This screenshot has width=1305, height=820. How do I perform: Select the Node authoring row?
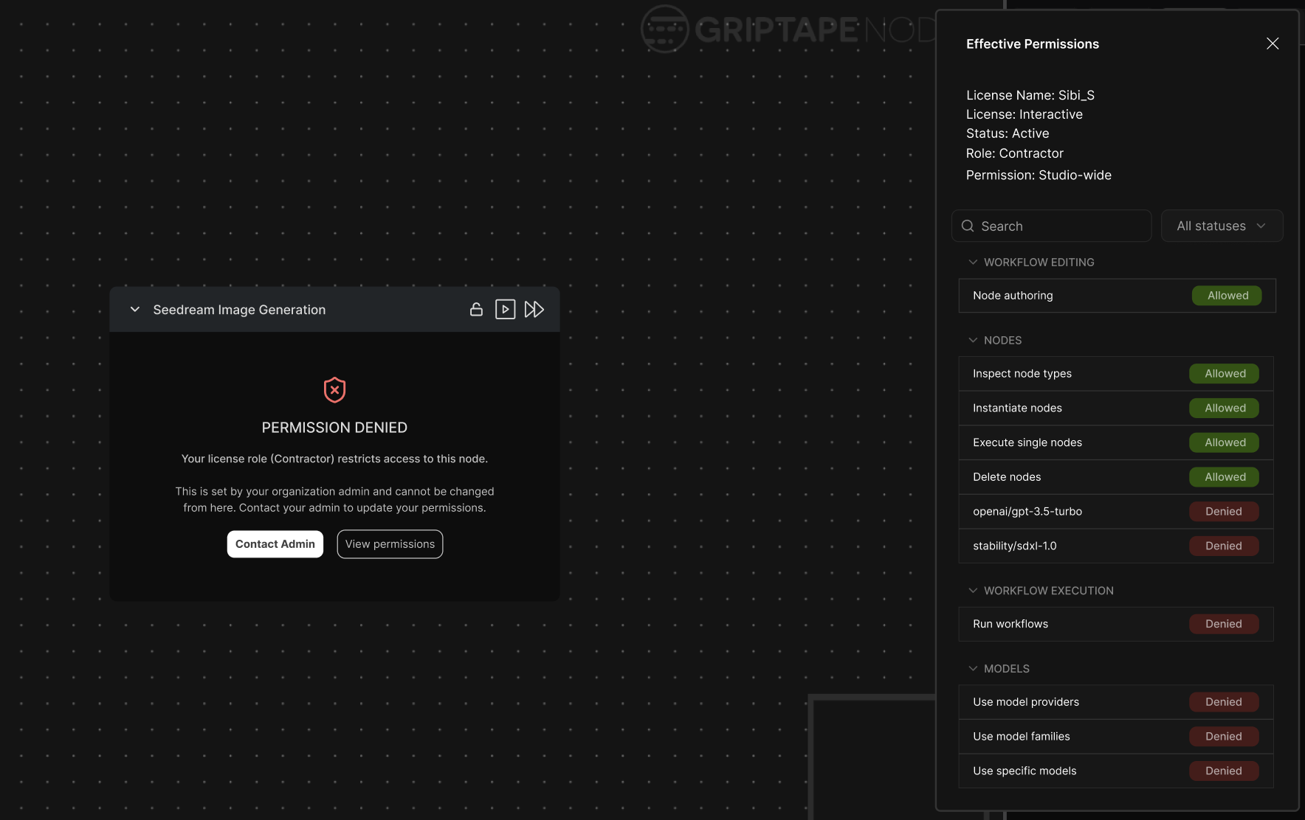click(x=1117, y=296)
